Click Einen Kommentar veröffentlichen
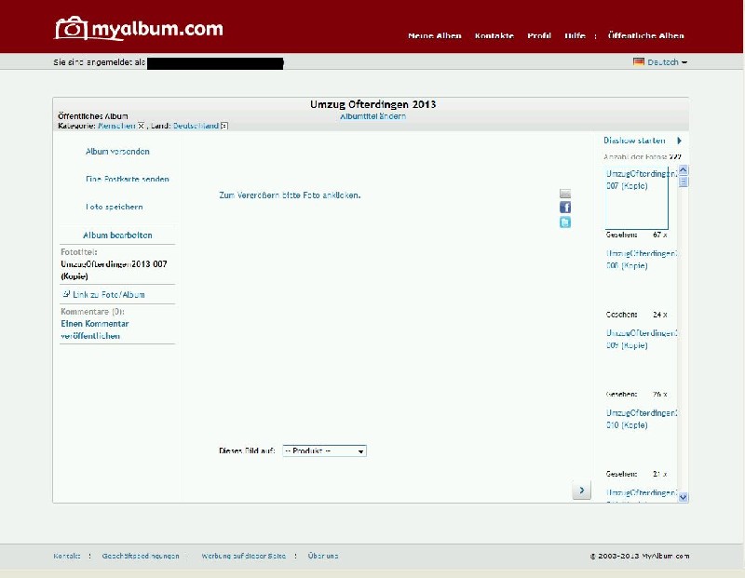 tap(94, 329)
